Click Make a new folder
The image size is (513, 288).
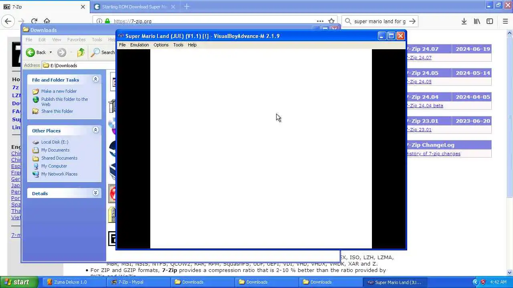pos(59,91)
